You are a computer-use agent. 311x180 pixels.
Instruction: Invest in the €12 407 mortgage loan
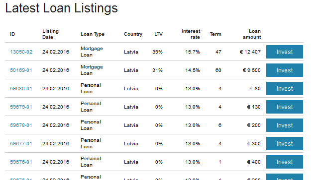pos(285,52)
